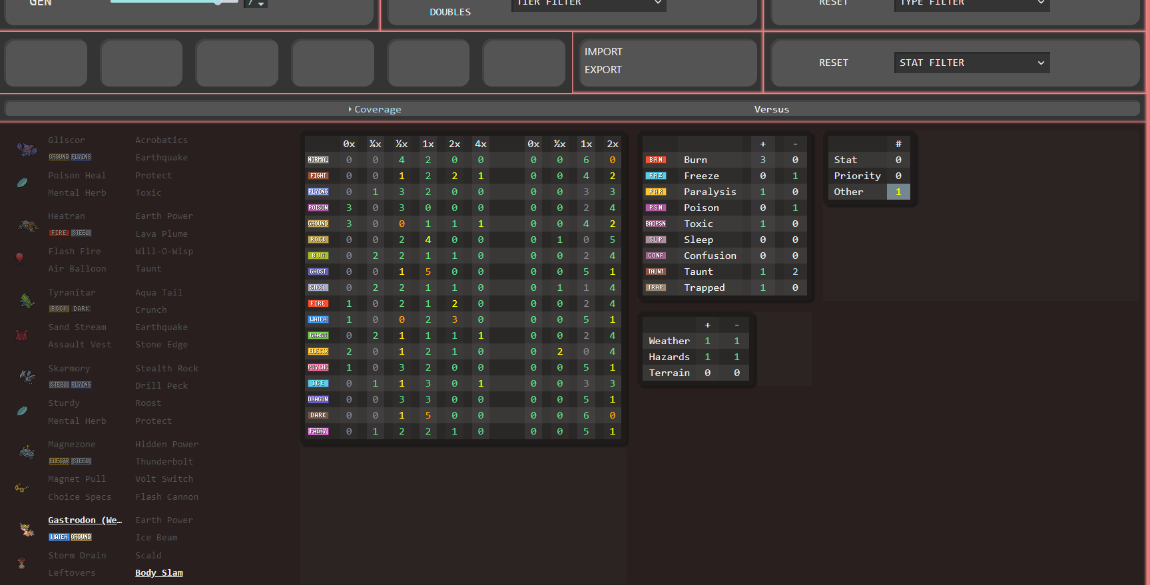Click the GHOST type badge in coverage table
The width and height of the screenshot is (1150, 585).
tap(318, 272)
